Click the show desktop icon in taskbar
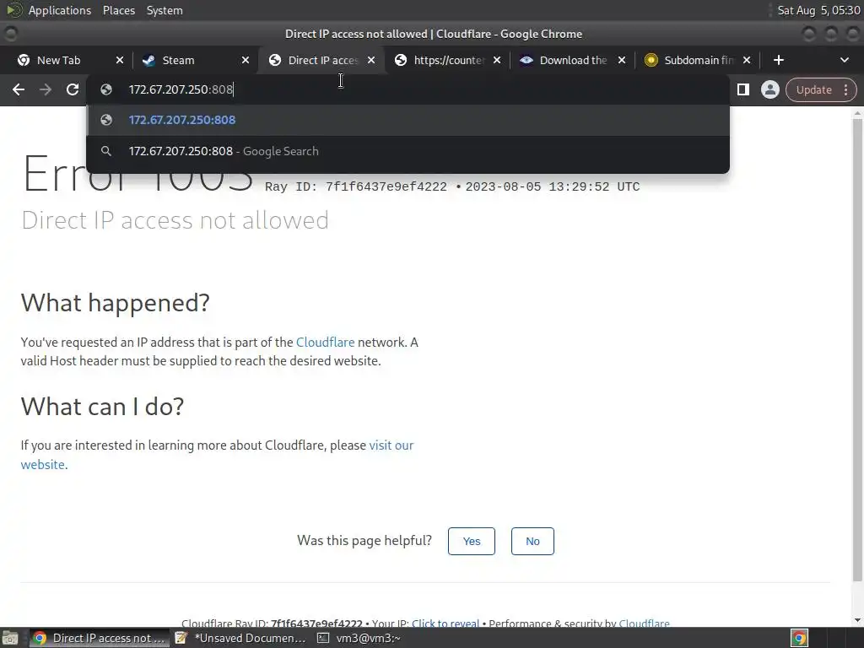 click(10, 638)
